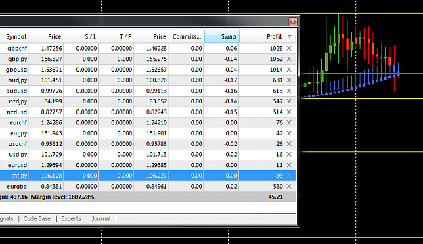Click the chfjpy symbol in the highlighted row
Viewport: 423px width, 244px height.
[19, 176]
